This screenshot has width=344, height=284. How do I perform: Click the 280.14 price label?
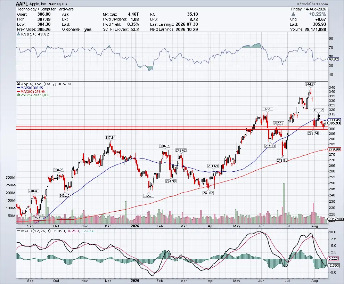[x=165, y=146]
